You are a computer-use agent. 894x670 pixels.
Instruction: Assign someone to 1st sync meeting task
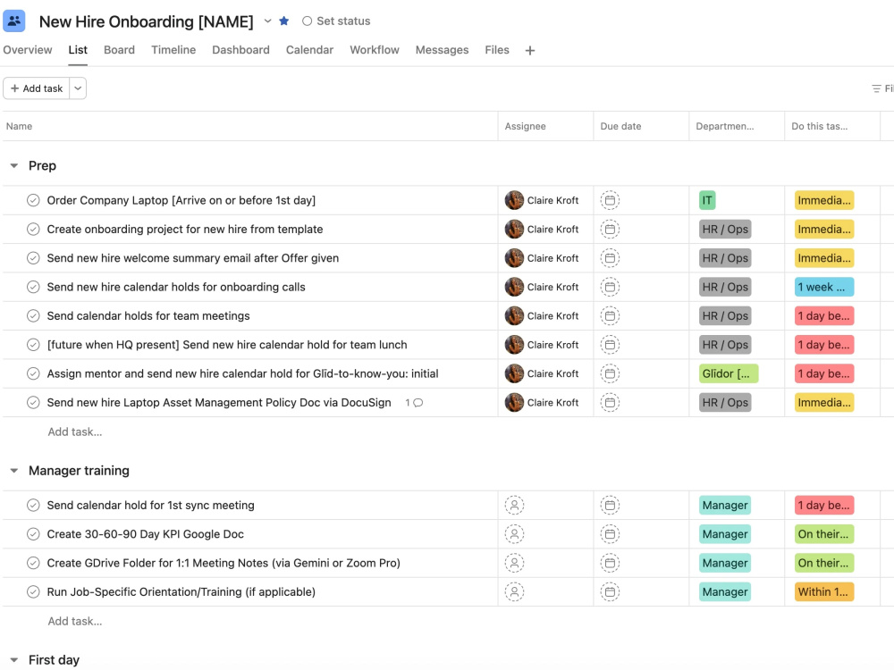pos(514,506)
